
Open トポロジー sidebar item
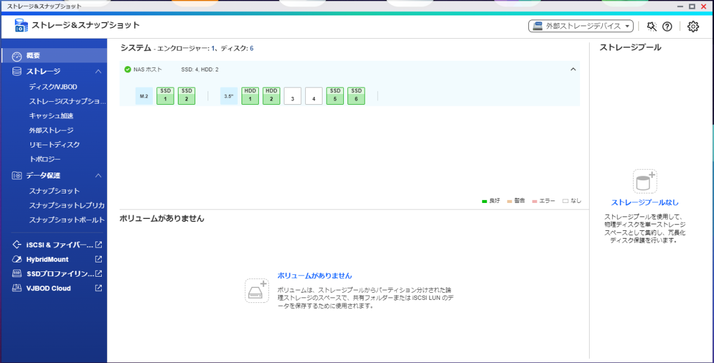point(45,159)
